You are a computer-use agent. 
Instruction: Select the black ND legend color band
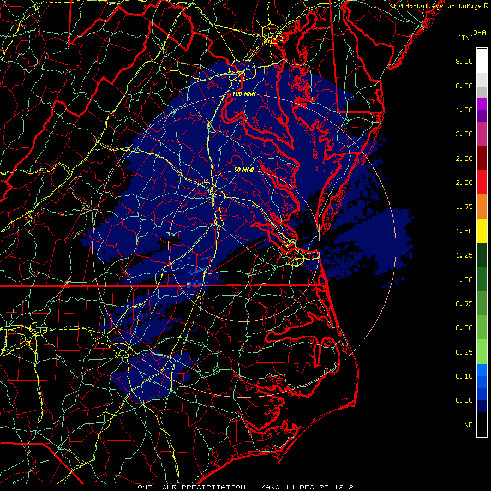(x=482, y=424)
